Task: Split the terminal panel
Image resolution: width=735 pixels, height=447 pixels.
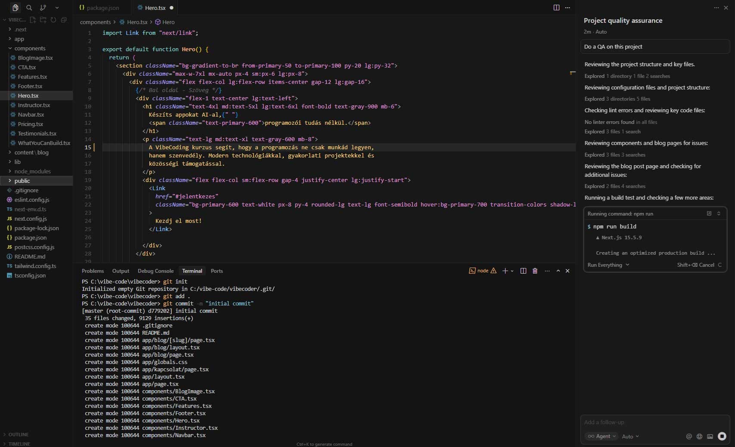Action: (x=523, y=271)
